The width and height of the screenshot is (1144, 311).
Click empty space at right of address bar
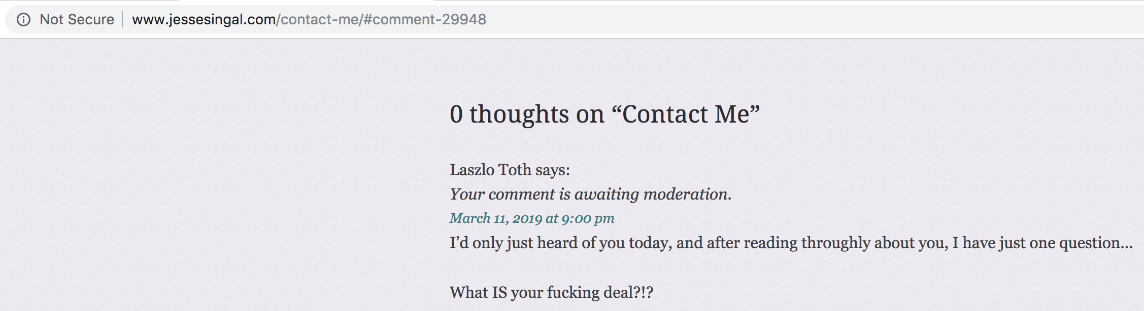coord(812,19)
